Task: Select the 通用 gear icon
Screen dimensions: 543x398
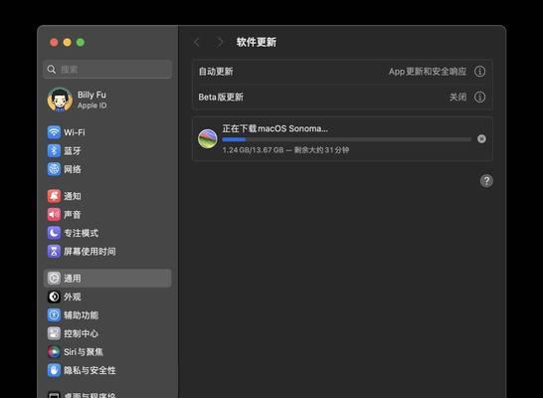Action: coord(54,279)
